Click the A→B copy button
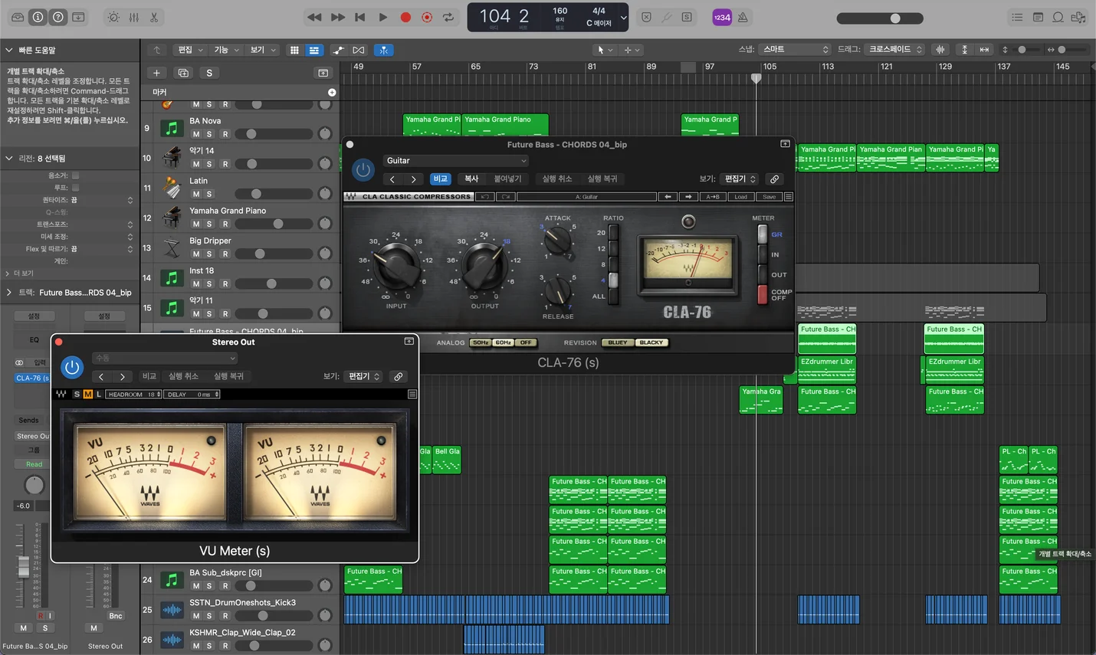The image size is (1096, 655). tap(712, 197)
